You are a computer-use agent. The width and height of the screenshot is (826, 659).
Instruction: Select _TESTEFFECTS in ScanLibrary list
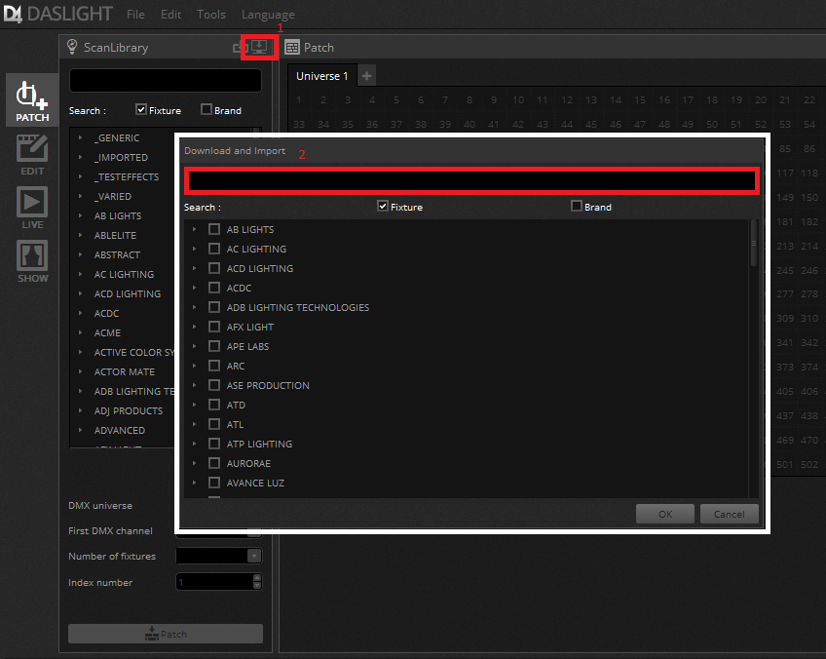tap(127, 176)
